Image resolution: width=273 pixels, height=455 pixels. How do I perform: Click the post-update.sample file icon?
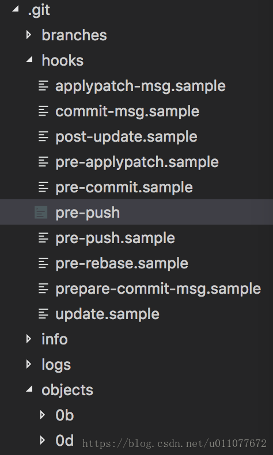[x=44, y=136]
